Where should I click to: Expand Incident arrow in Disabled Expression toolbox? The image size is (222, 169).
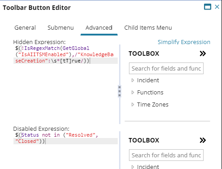pos(133,167)
